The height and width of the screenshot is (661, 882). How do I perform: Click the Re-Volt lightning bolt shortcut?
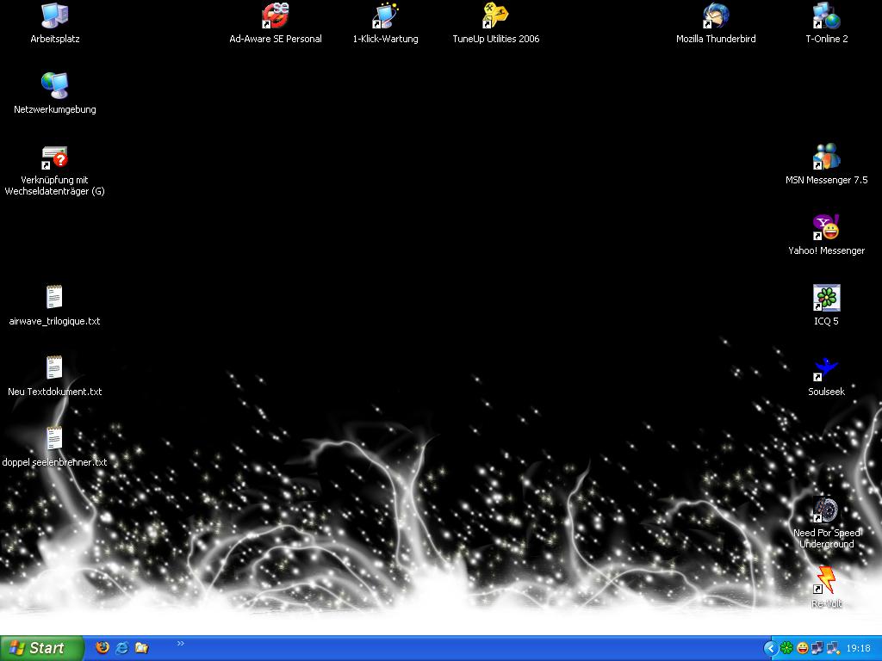[x=826, y=580]
